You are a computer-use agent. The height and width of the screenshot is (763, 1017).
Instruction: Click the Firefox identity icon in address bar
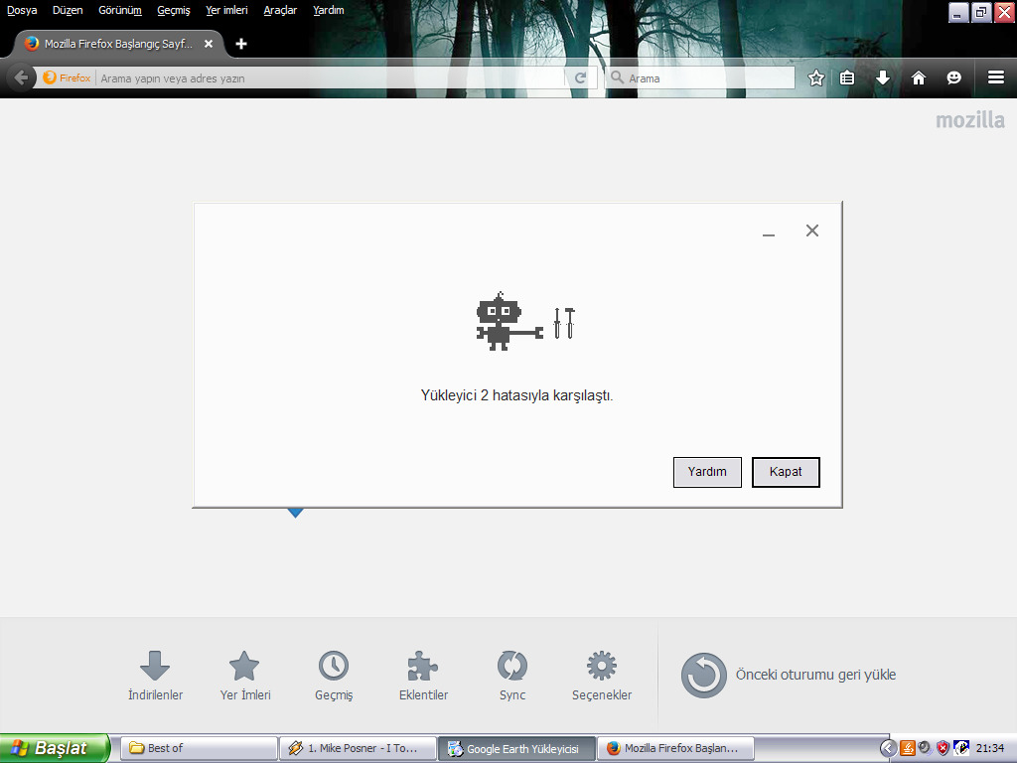50,77
